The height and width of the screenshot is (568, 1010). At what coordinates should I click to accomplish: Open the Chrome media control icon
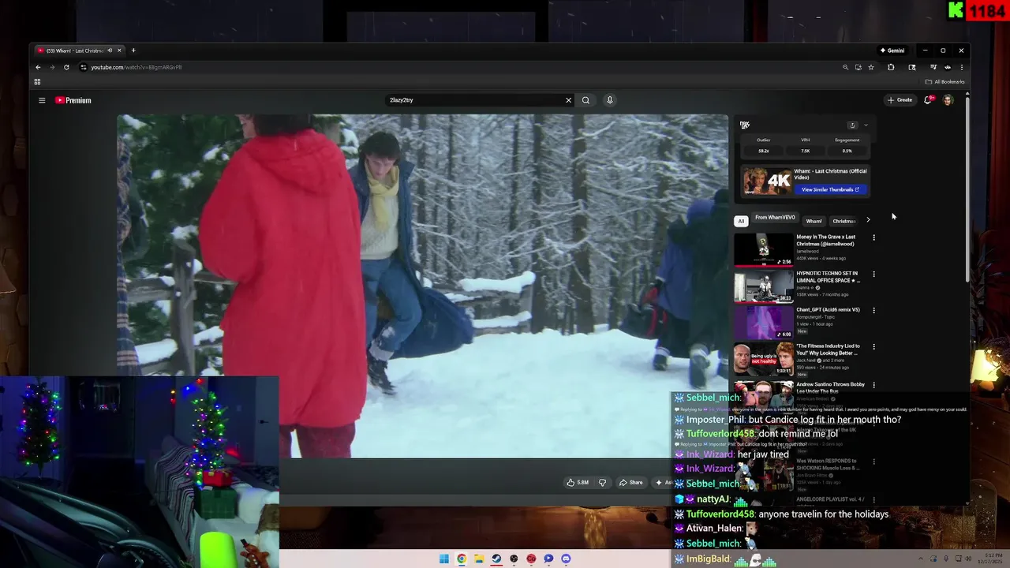[933, 67]
